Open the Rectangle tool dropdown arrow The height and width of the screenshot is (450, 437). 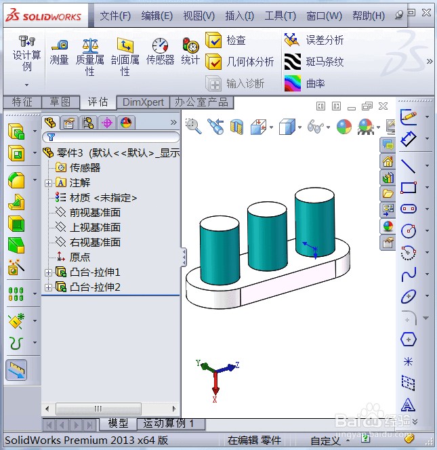428,188
